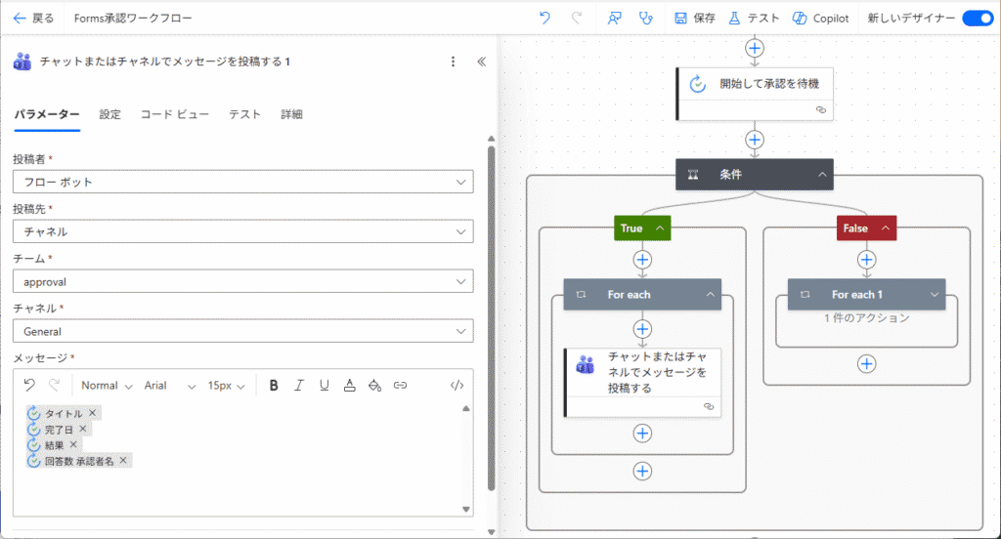Click the 1 件のアクション label
Screen dimensions: 1001x539
click(x=866, y=317)
